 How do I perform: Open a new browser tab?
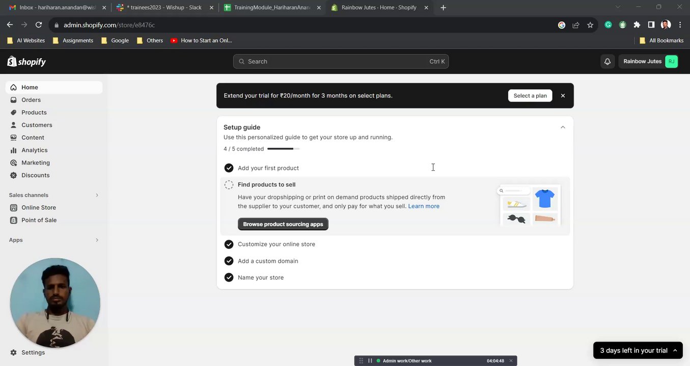click(443, 8)
